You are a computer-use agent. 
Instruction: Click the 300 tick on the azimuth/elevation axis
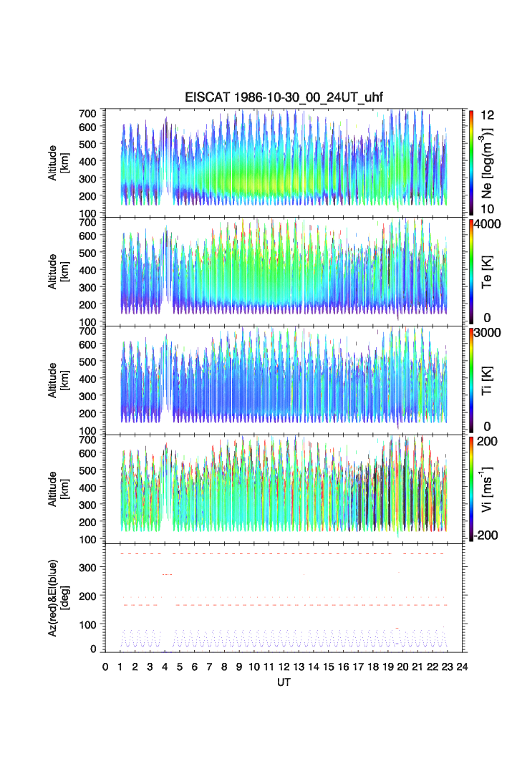(x=92, y=568)
